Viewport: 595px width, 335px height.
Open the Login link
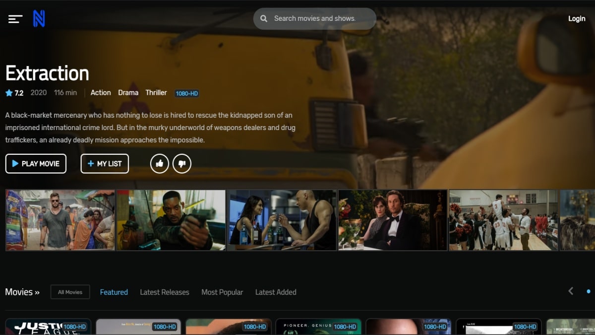pos(577,18)
